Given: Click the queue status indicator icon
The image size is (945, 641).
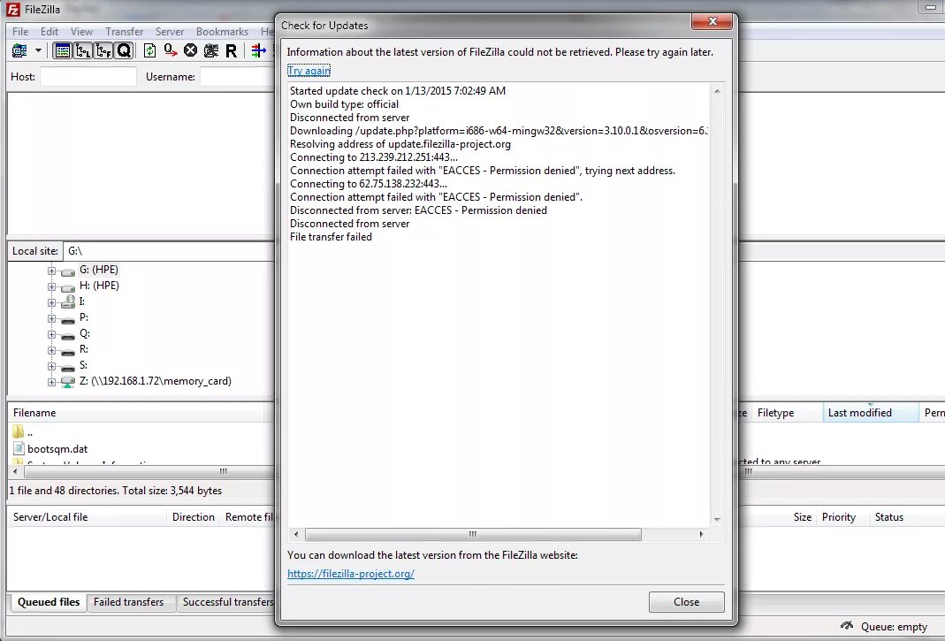Looking at the screenshot, I should 847,626.
